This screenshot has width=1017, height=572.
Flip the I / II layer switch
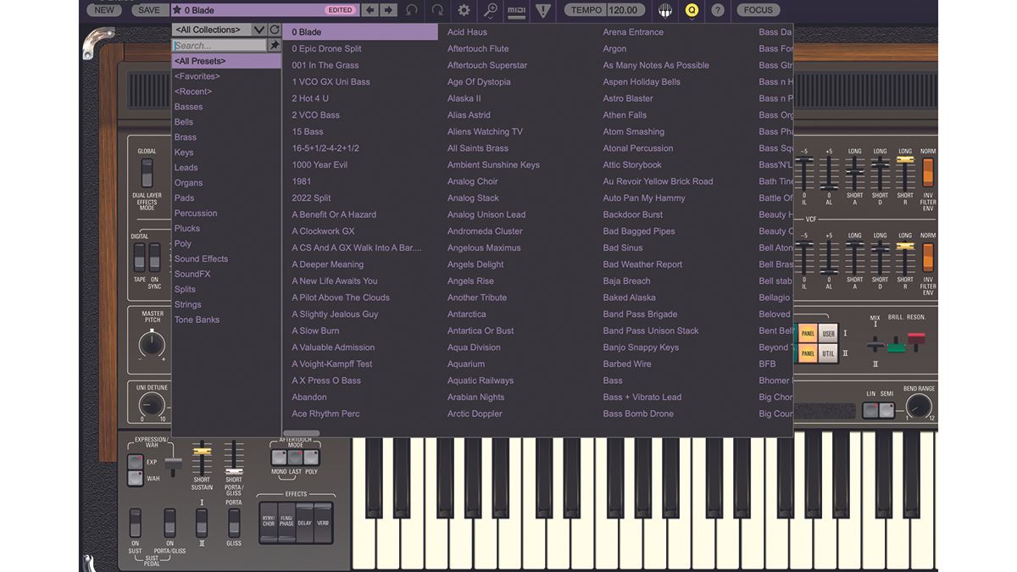202,523
